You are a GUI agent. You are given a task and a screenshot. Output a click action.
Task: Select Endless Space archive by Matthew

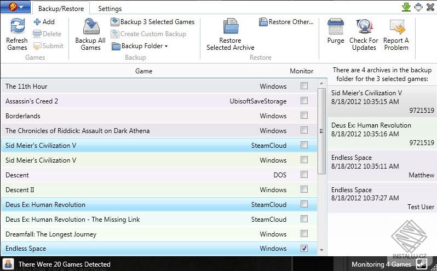pyautogui.click(x=382, y=166)
